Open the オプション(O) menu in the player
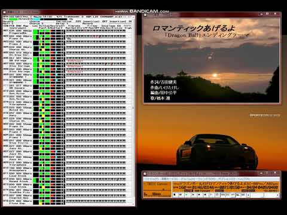Screen dimensions: 287x215 227,179
